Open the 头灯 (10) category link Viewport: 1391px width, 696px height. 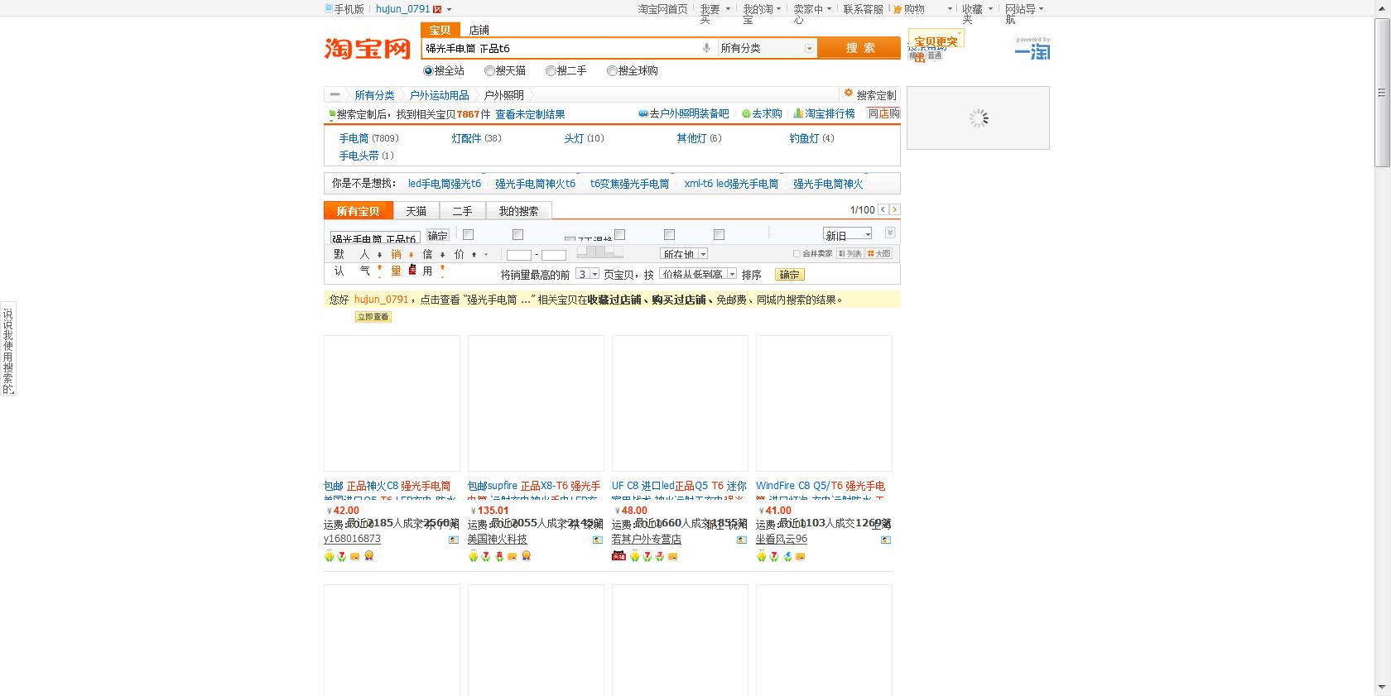coord(584,138)
